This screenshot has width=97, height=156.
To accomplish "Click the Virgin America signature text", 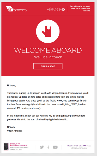I will (x=15, y=131).
